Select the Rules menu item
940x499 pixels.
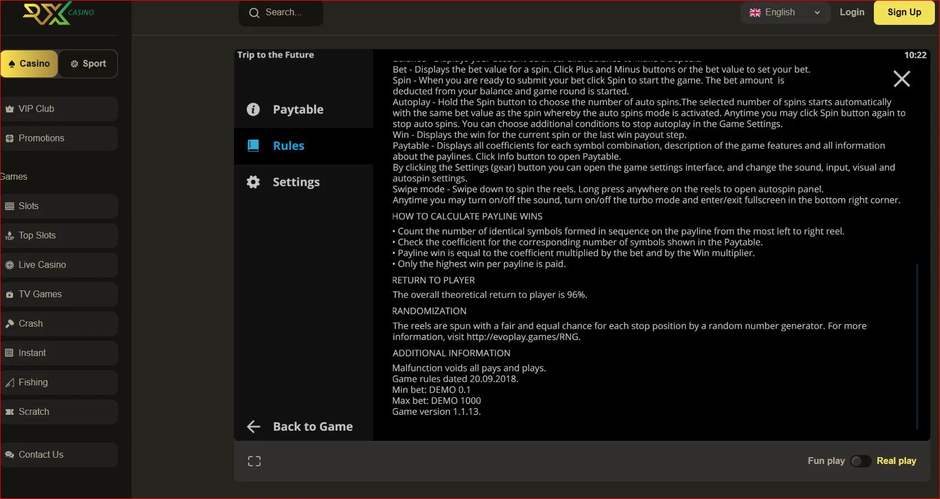pos(304,146)
